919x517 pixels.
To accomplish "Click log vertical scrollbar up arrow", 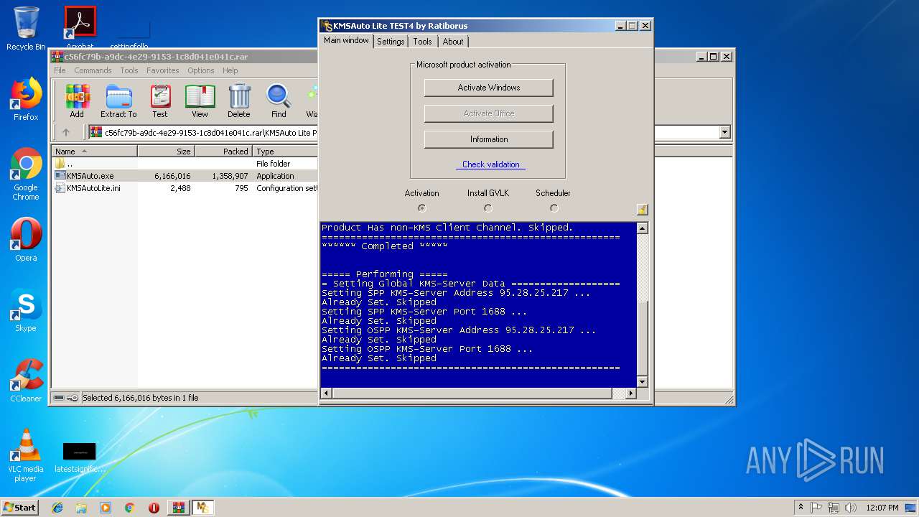I will pos(643,228).
